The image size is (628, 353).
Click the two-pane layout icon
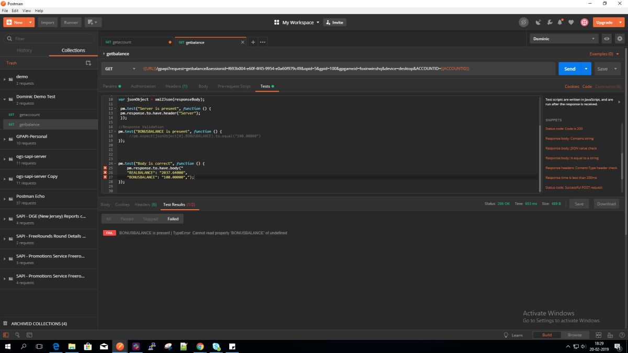(x=598, y=335)
